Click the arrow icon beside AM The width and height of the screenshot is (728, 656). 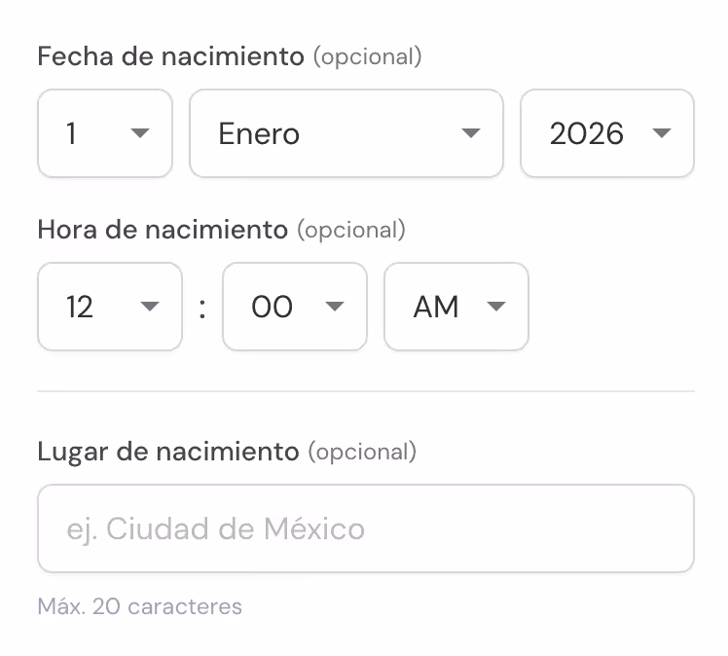pyautogui.click(x=496, y=307)
